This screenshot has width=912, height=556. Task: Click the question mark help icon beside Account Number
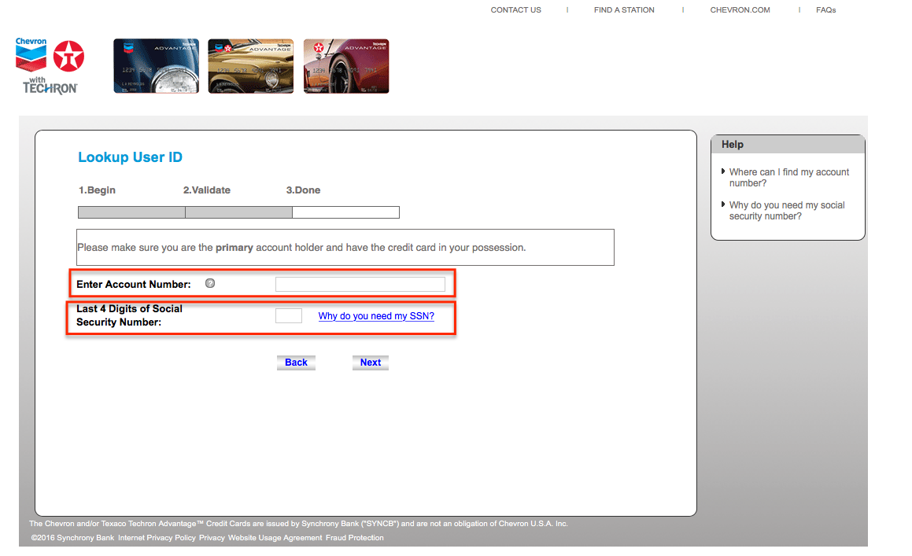click(x=210, y=284)
